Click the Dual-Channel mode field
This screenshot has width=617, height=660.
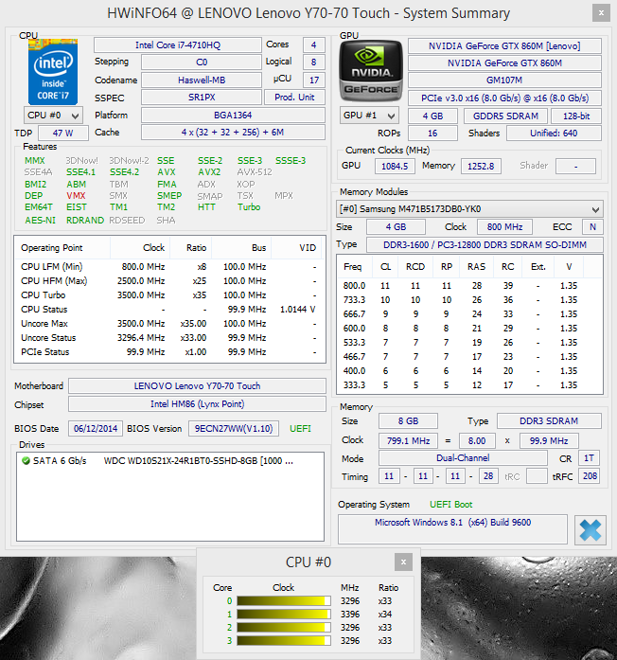[463, 458]
